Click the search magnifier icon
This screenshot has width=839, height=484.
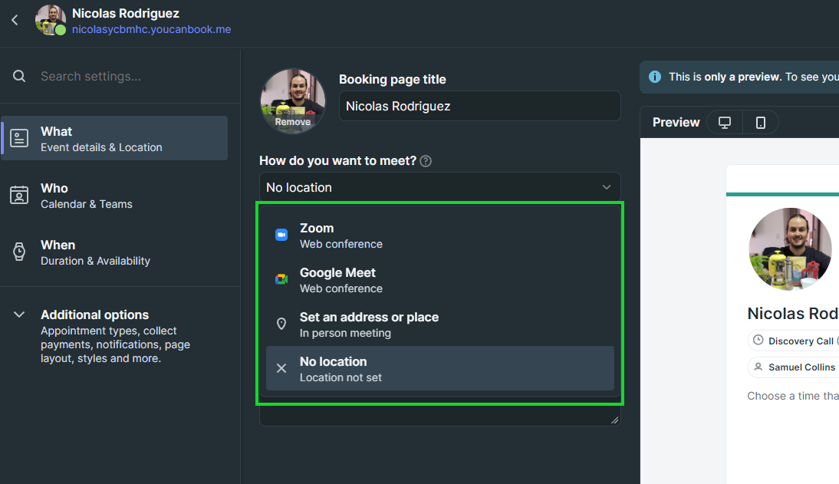point(20,76)
